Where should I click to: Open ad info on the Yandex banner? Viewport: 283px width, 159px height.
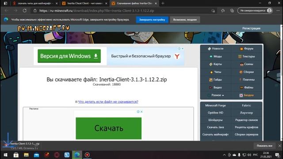pyautogui.click(x=179, y=49)
